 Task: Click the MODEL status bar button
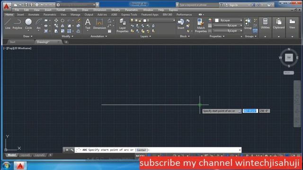point(140,156)
